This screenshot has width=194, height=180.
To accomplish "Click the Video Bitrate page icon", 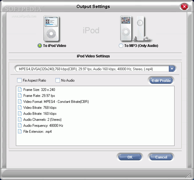I will (x=20, y=107).
